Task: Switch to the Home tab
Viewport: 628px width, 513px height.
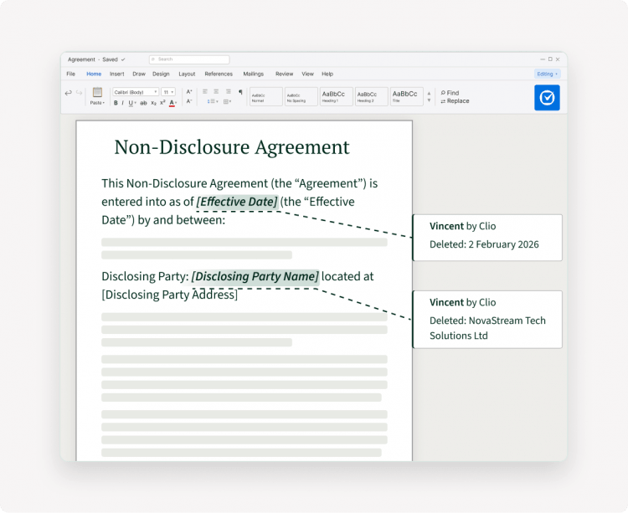Action: (94, 74)
